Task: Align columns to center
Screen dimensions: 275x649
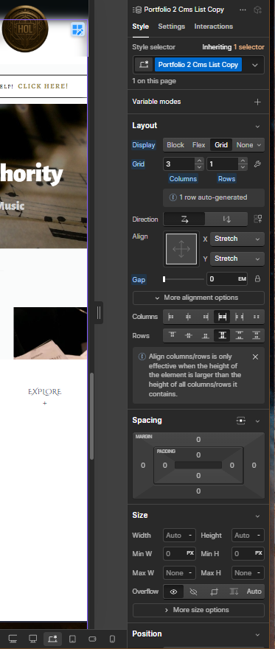Action: 188,317
